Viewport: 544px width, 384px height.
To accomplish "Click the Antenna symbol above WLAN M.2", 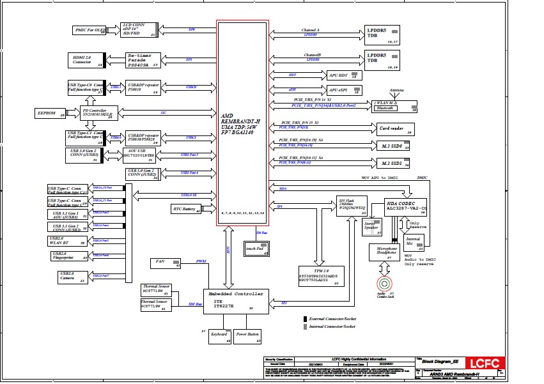I will click(x=395, y=95).
